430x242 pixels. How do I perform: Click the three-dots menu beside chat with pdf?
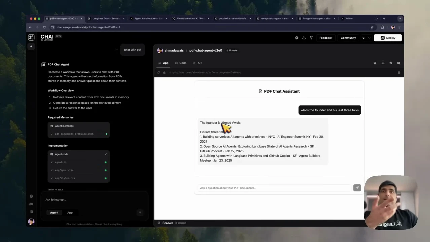[x=116, y=50]
